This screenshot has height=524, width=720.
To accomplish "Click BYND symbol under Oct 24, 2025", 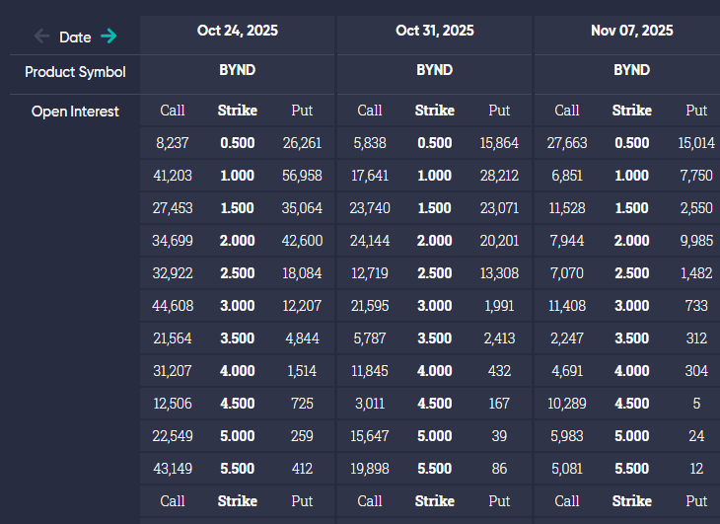I will click(237, 70).
